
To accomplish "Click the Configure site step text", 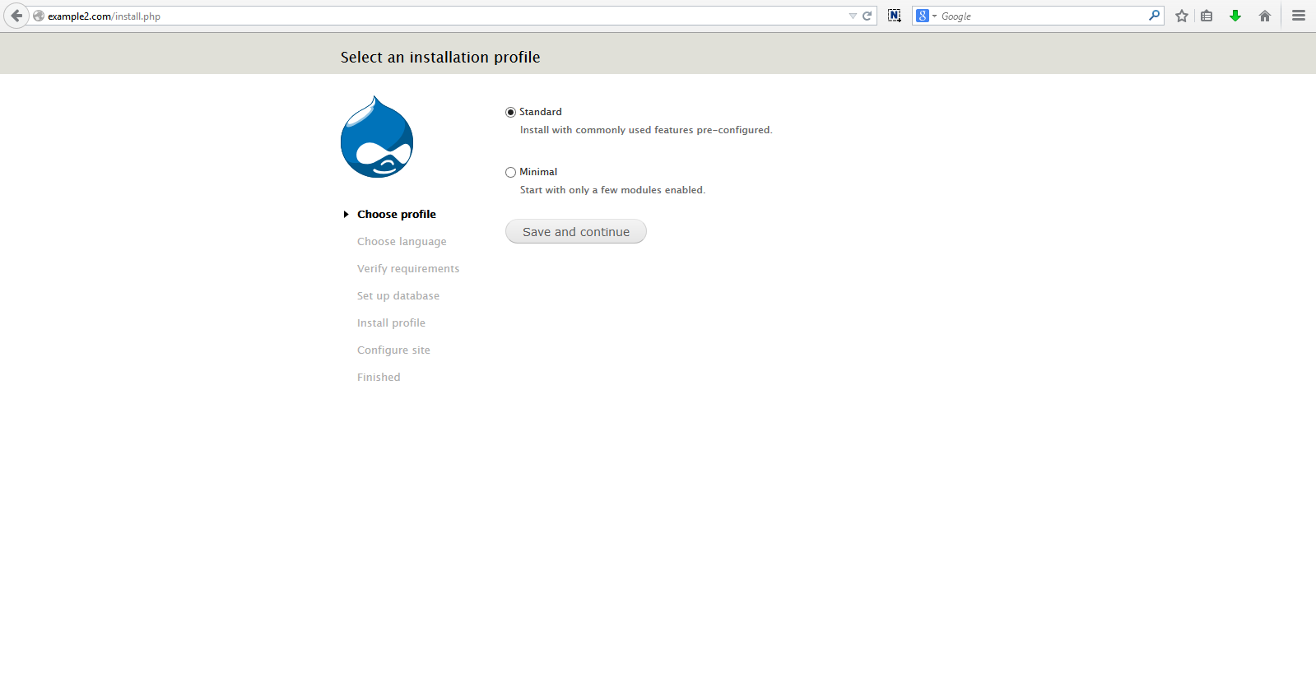I will click(x=393, y=350).
